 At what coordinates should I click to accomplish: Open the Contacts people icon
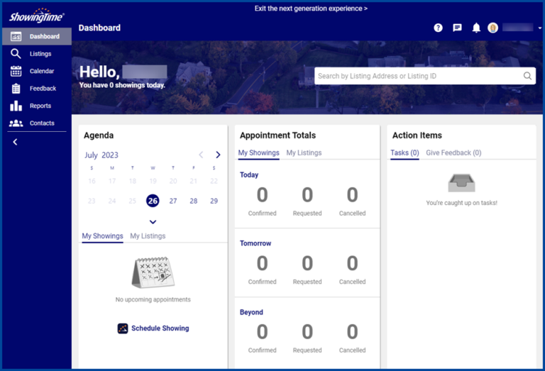click(16, 123)
